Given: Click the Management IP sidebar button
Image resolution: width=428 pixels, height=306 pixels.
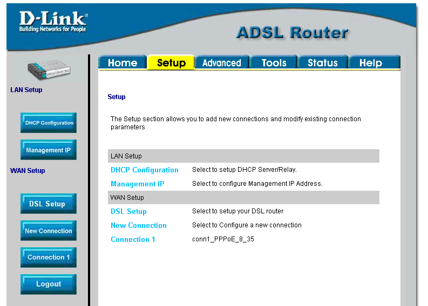Looking at the screenshot, I should click(49, 150).
